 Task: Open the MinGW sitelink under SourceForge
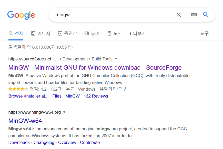pyautogui.click(x=73, y=96)
